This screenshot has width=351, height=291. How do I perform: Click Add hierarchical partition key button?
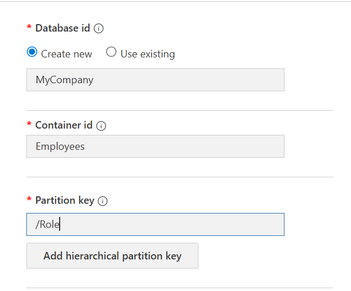coord(112,255)
